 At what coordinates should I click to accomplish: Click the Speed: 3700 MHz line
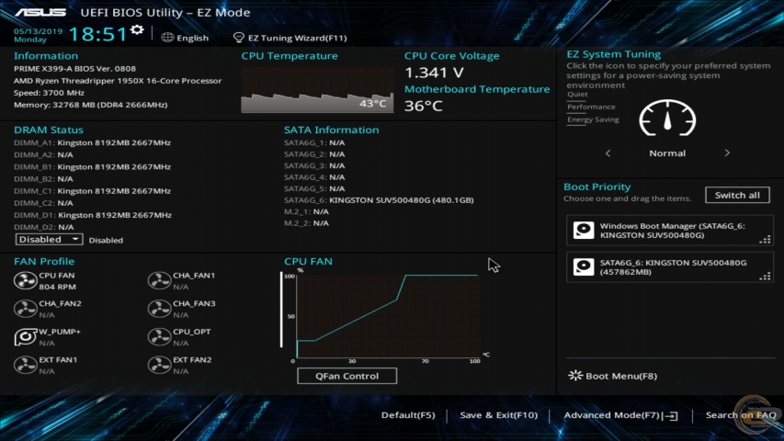(49, 93)
